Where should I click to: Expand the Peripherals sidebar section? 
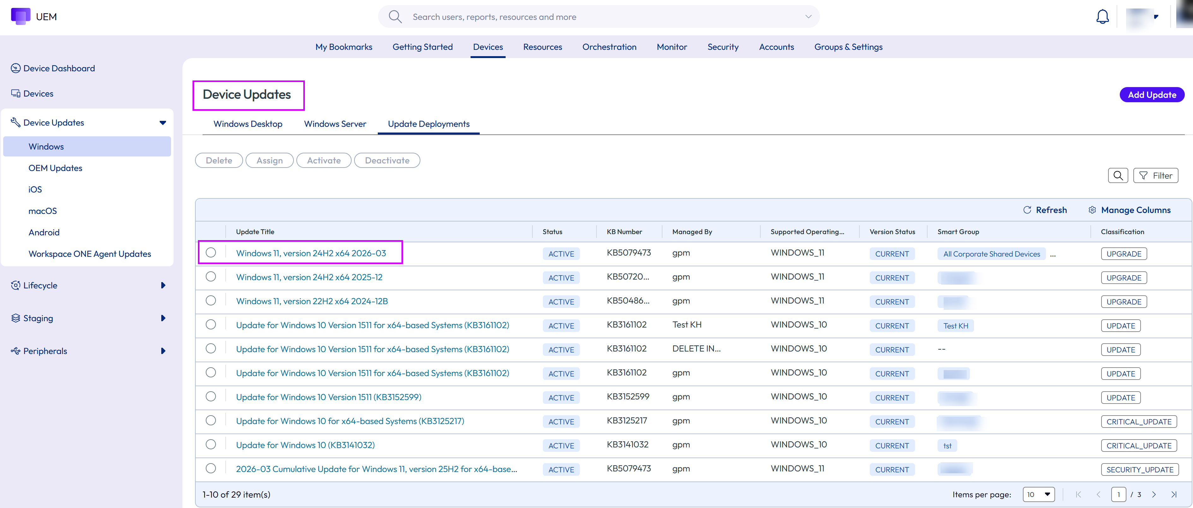tap(163, 351)
